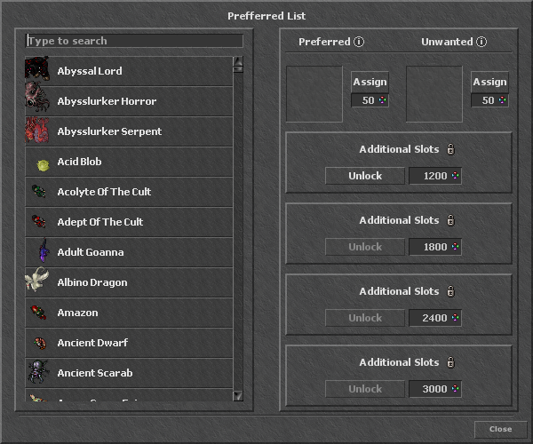
Task: Click the Unwanted info icon
Action: click(481, 42)
